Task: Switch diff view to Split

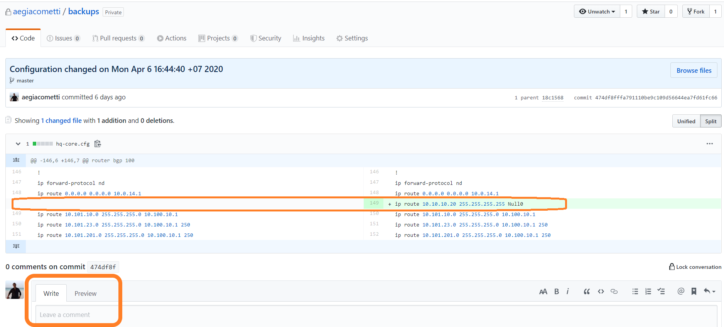Action: [x=710, y=121]
